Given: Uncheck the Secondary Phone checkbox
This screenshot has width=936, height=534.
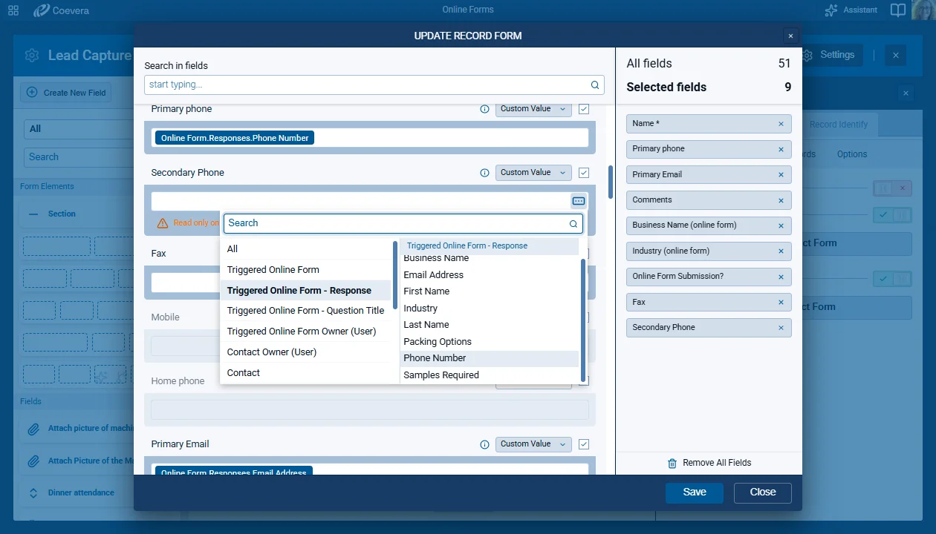Looking at the screenshot, I should (x=584, y=173).
